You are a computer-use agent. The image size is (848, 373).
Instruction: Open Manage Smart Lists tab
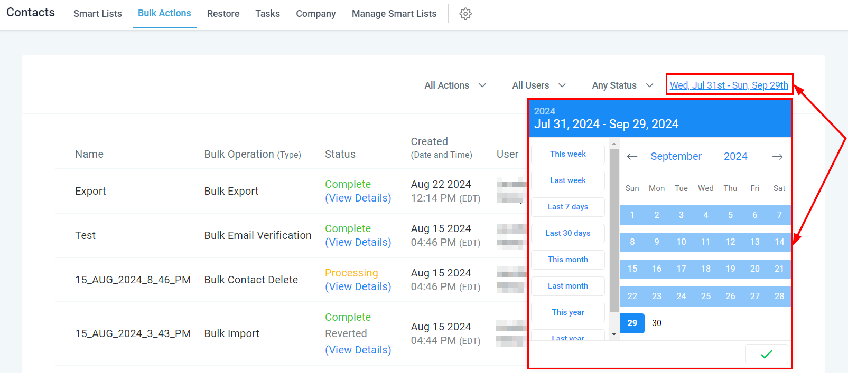click(x=394, y=14)
